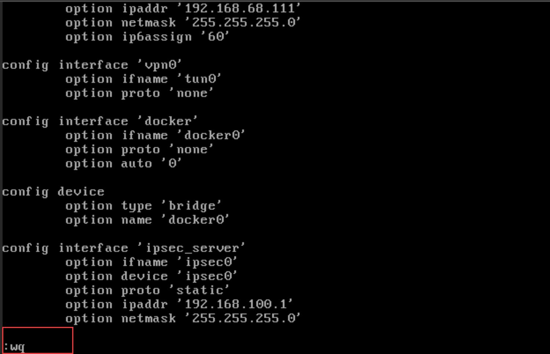Click the proto 'static' option line
This screenshot has width=550, height=354.
147,290
